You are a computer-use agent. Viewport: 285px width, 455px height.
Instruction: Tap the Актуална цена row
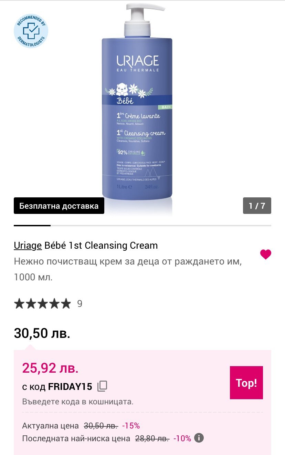[x=81, y=426]
